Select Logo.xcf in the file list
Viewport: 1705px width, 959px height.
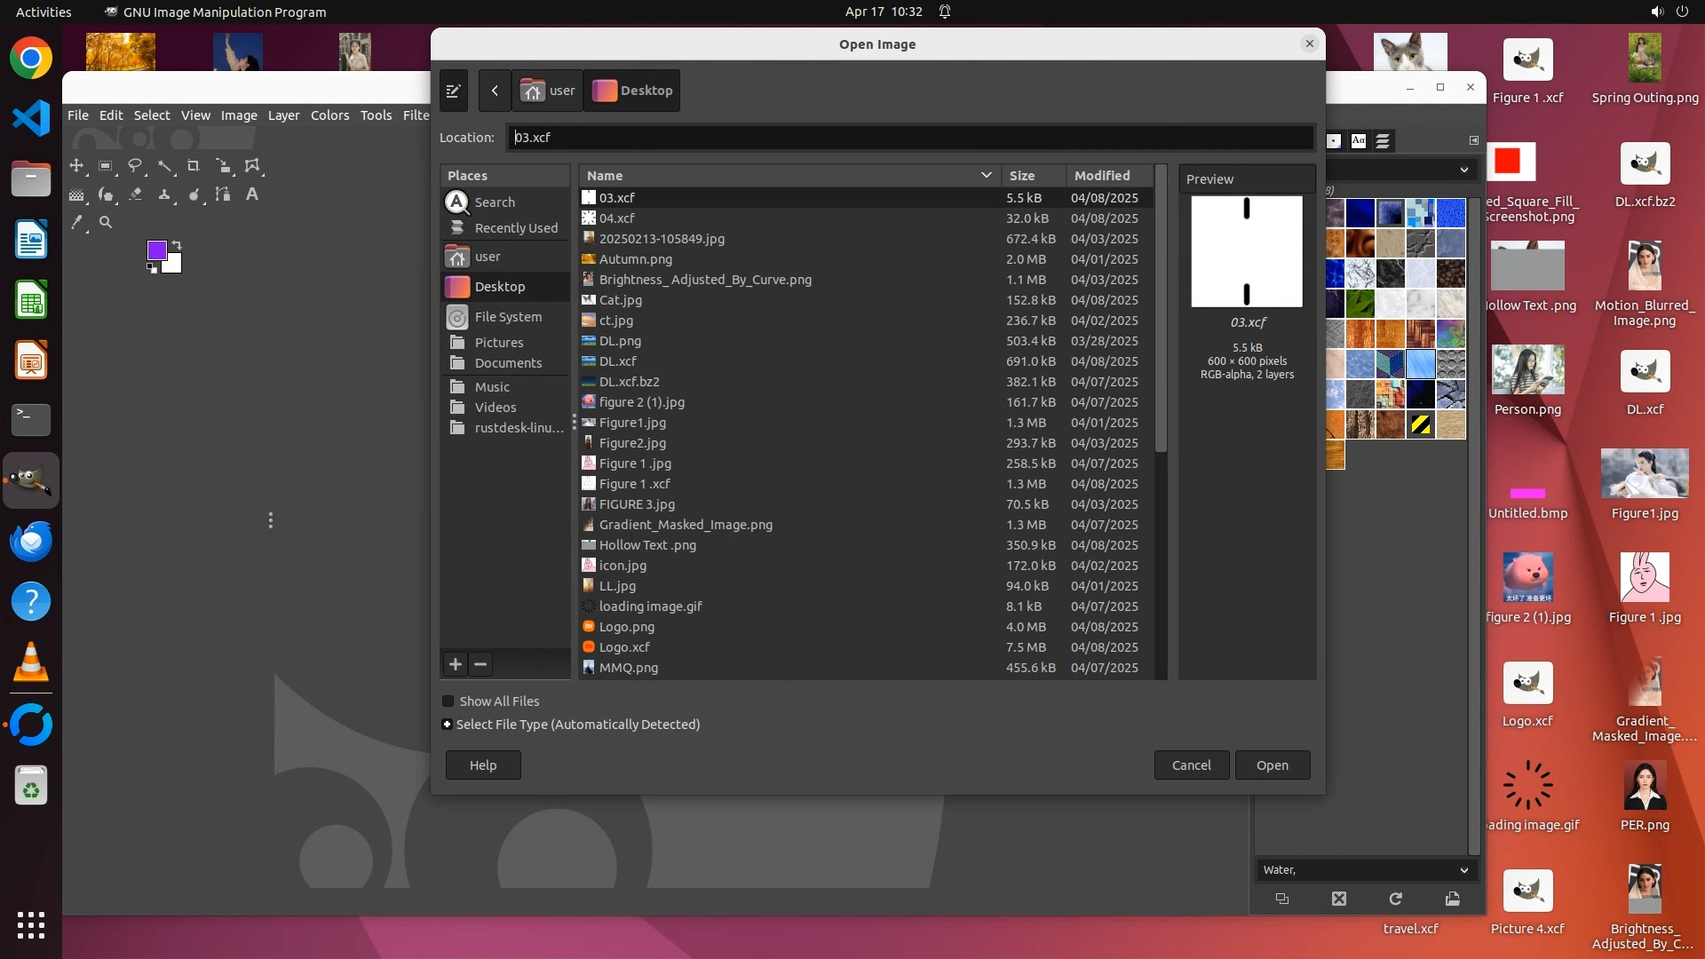[x=624, y=647]
